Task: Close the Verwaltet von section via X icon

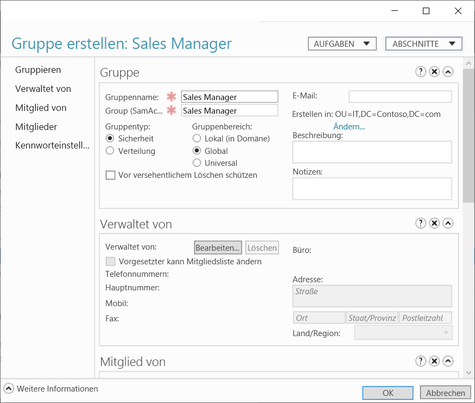Action: (x=434, y=223)
